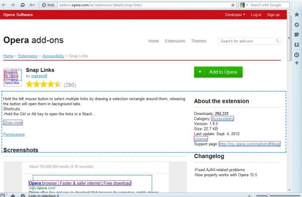302x197 pixels.
Task: Open the Google search engine selector
Action: (x=244, y=5)
